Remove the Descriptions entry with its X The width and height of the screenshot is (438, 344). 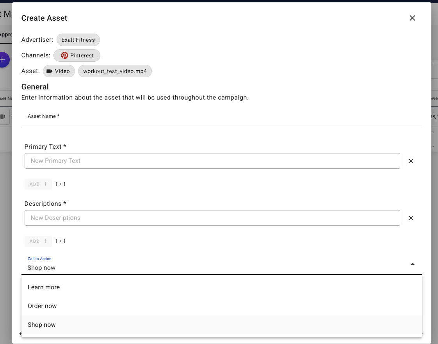[411, 218]
